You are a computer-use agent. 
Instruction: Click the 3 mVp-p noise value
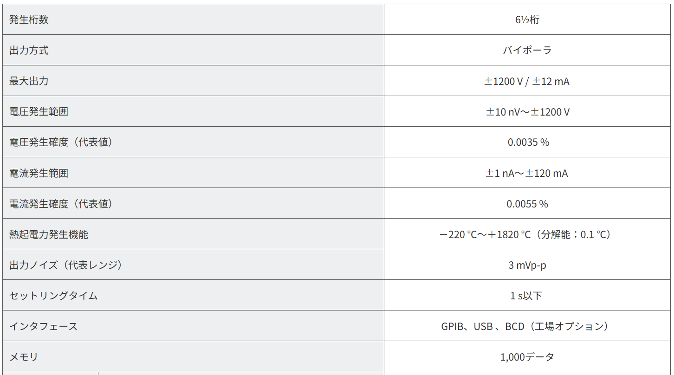pyautogui.click(x=527, y=265)
